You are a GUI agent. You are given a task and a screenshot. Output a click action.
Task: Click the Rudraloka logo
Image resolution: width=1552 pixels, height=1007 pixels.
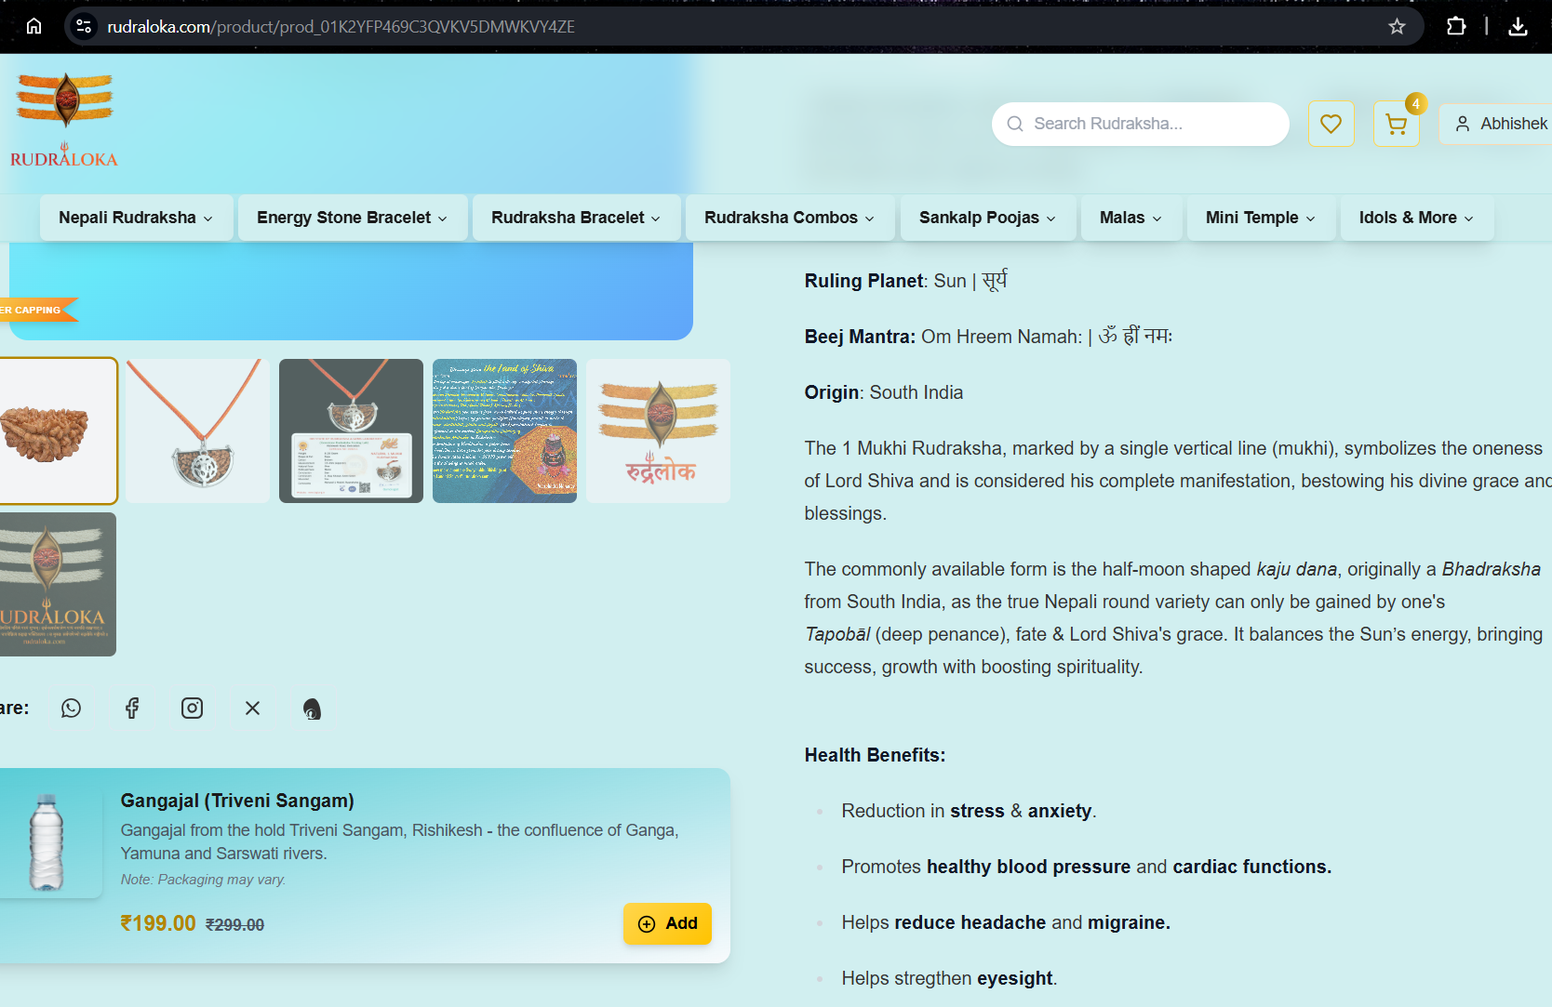[64, 120]
